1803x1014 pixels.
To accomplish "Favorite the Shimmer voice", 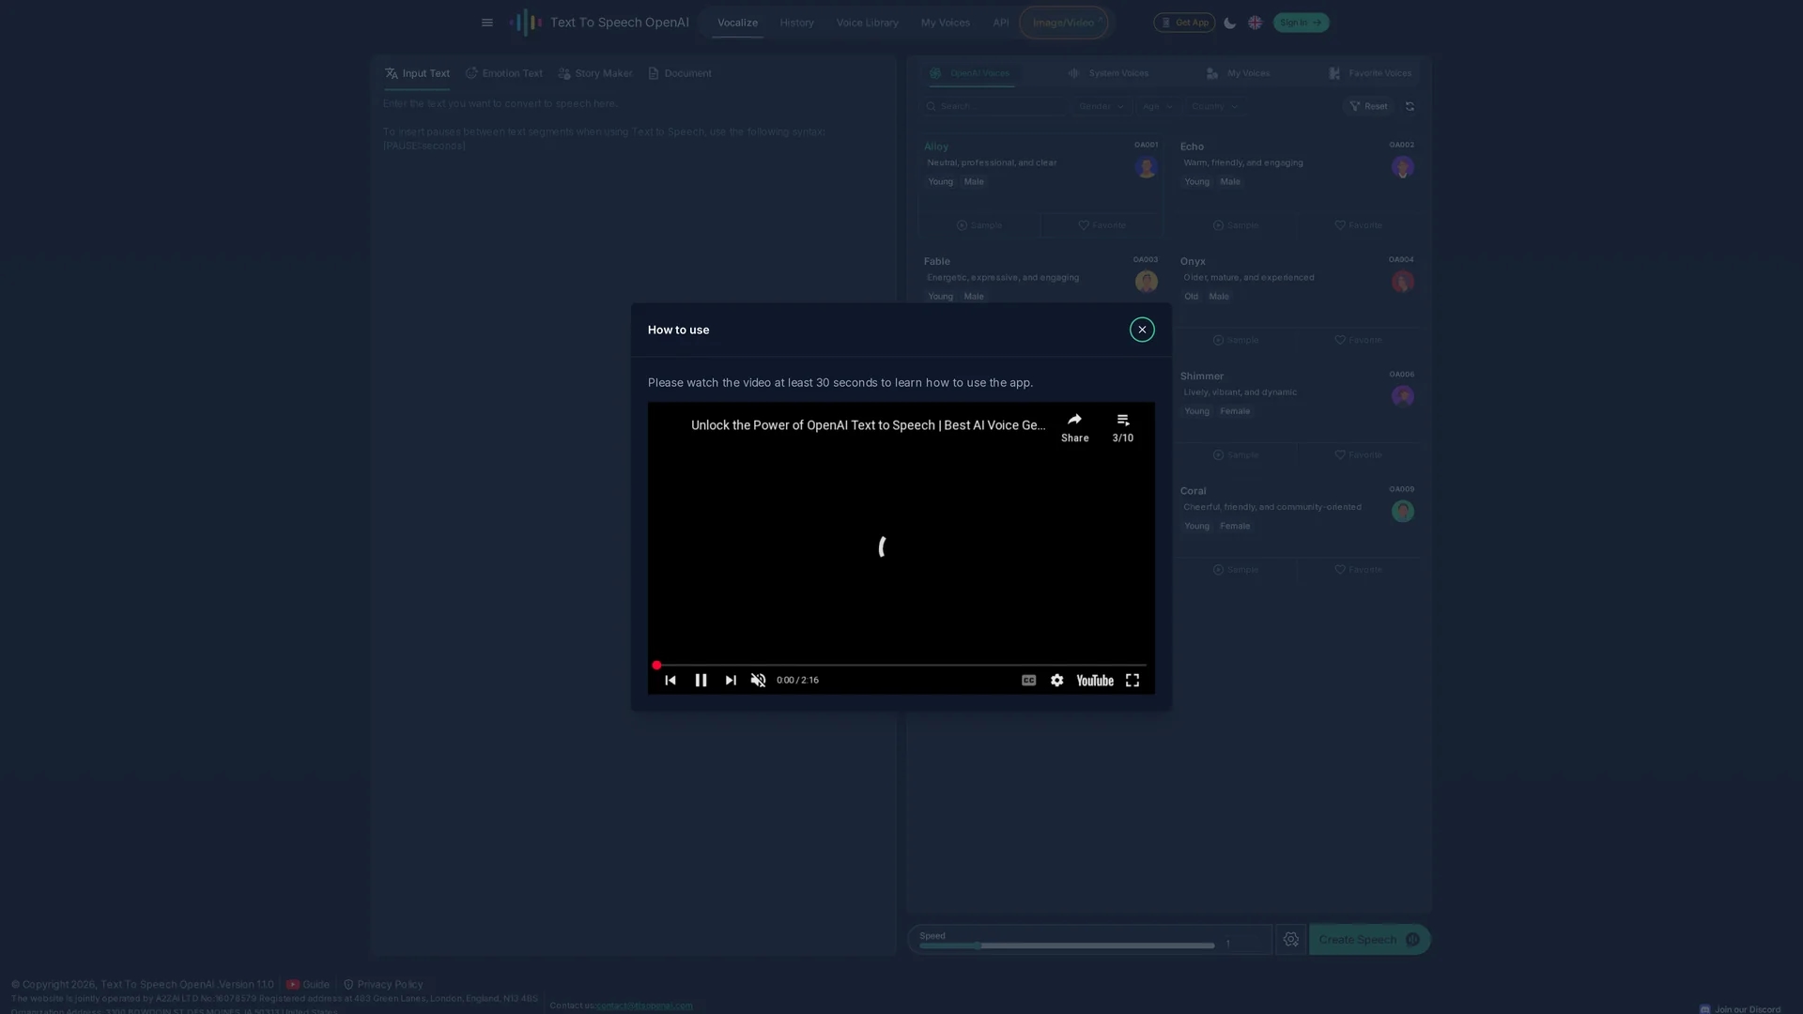I will coord(1358,454).
